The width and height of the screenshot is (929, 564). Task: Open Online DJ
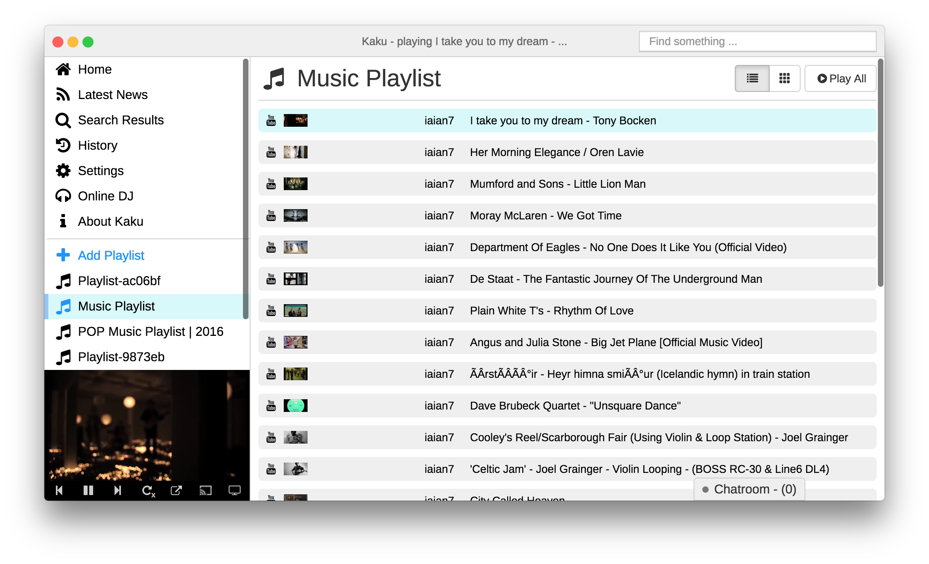point(105,196)
